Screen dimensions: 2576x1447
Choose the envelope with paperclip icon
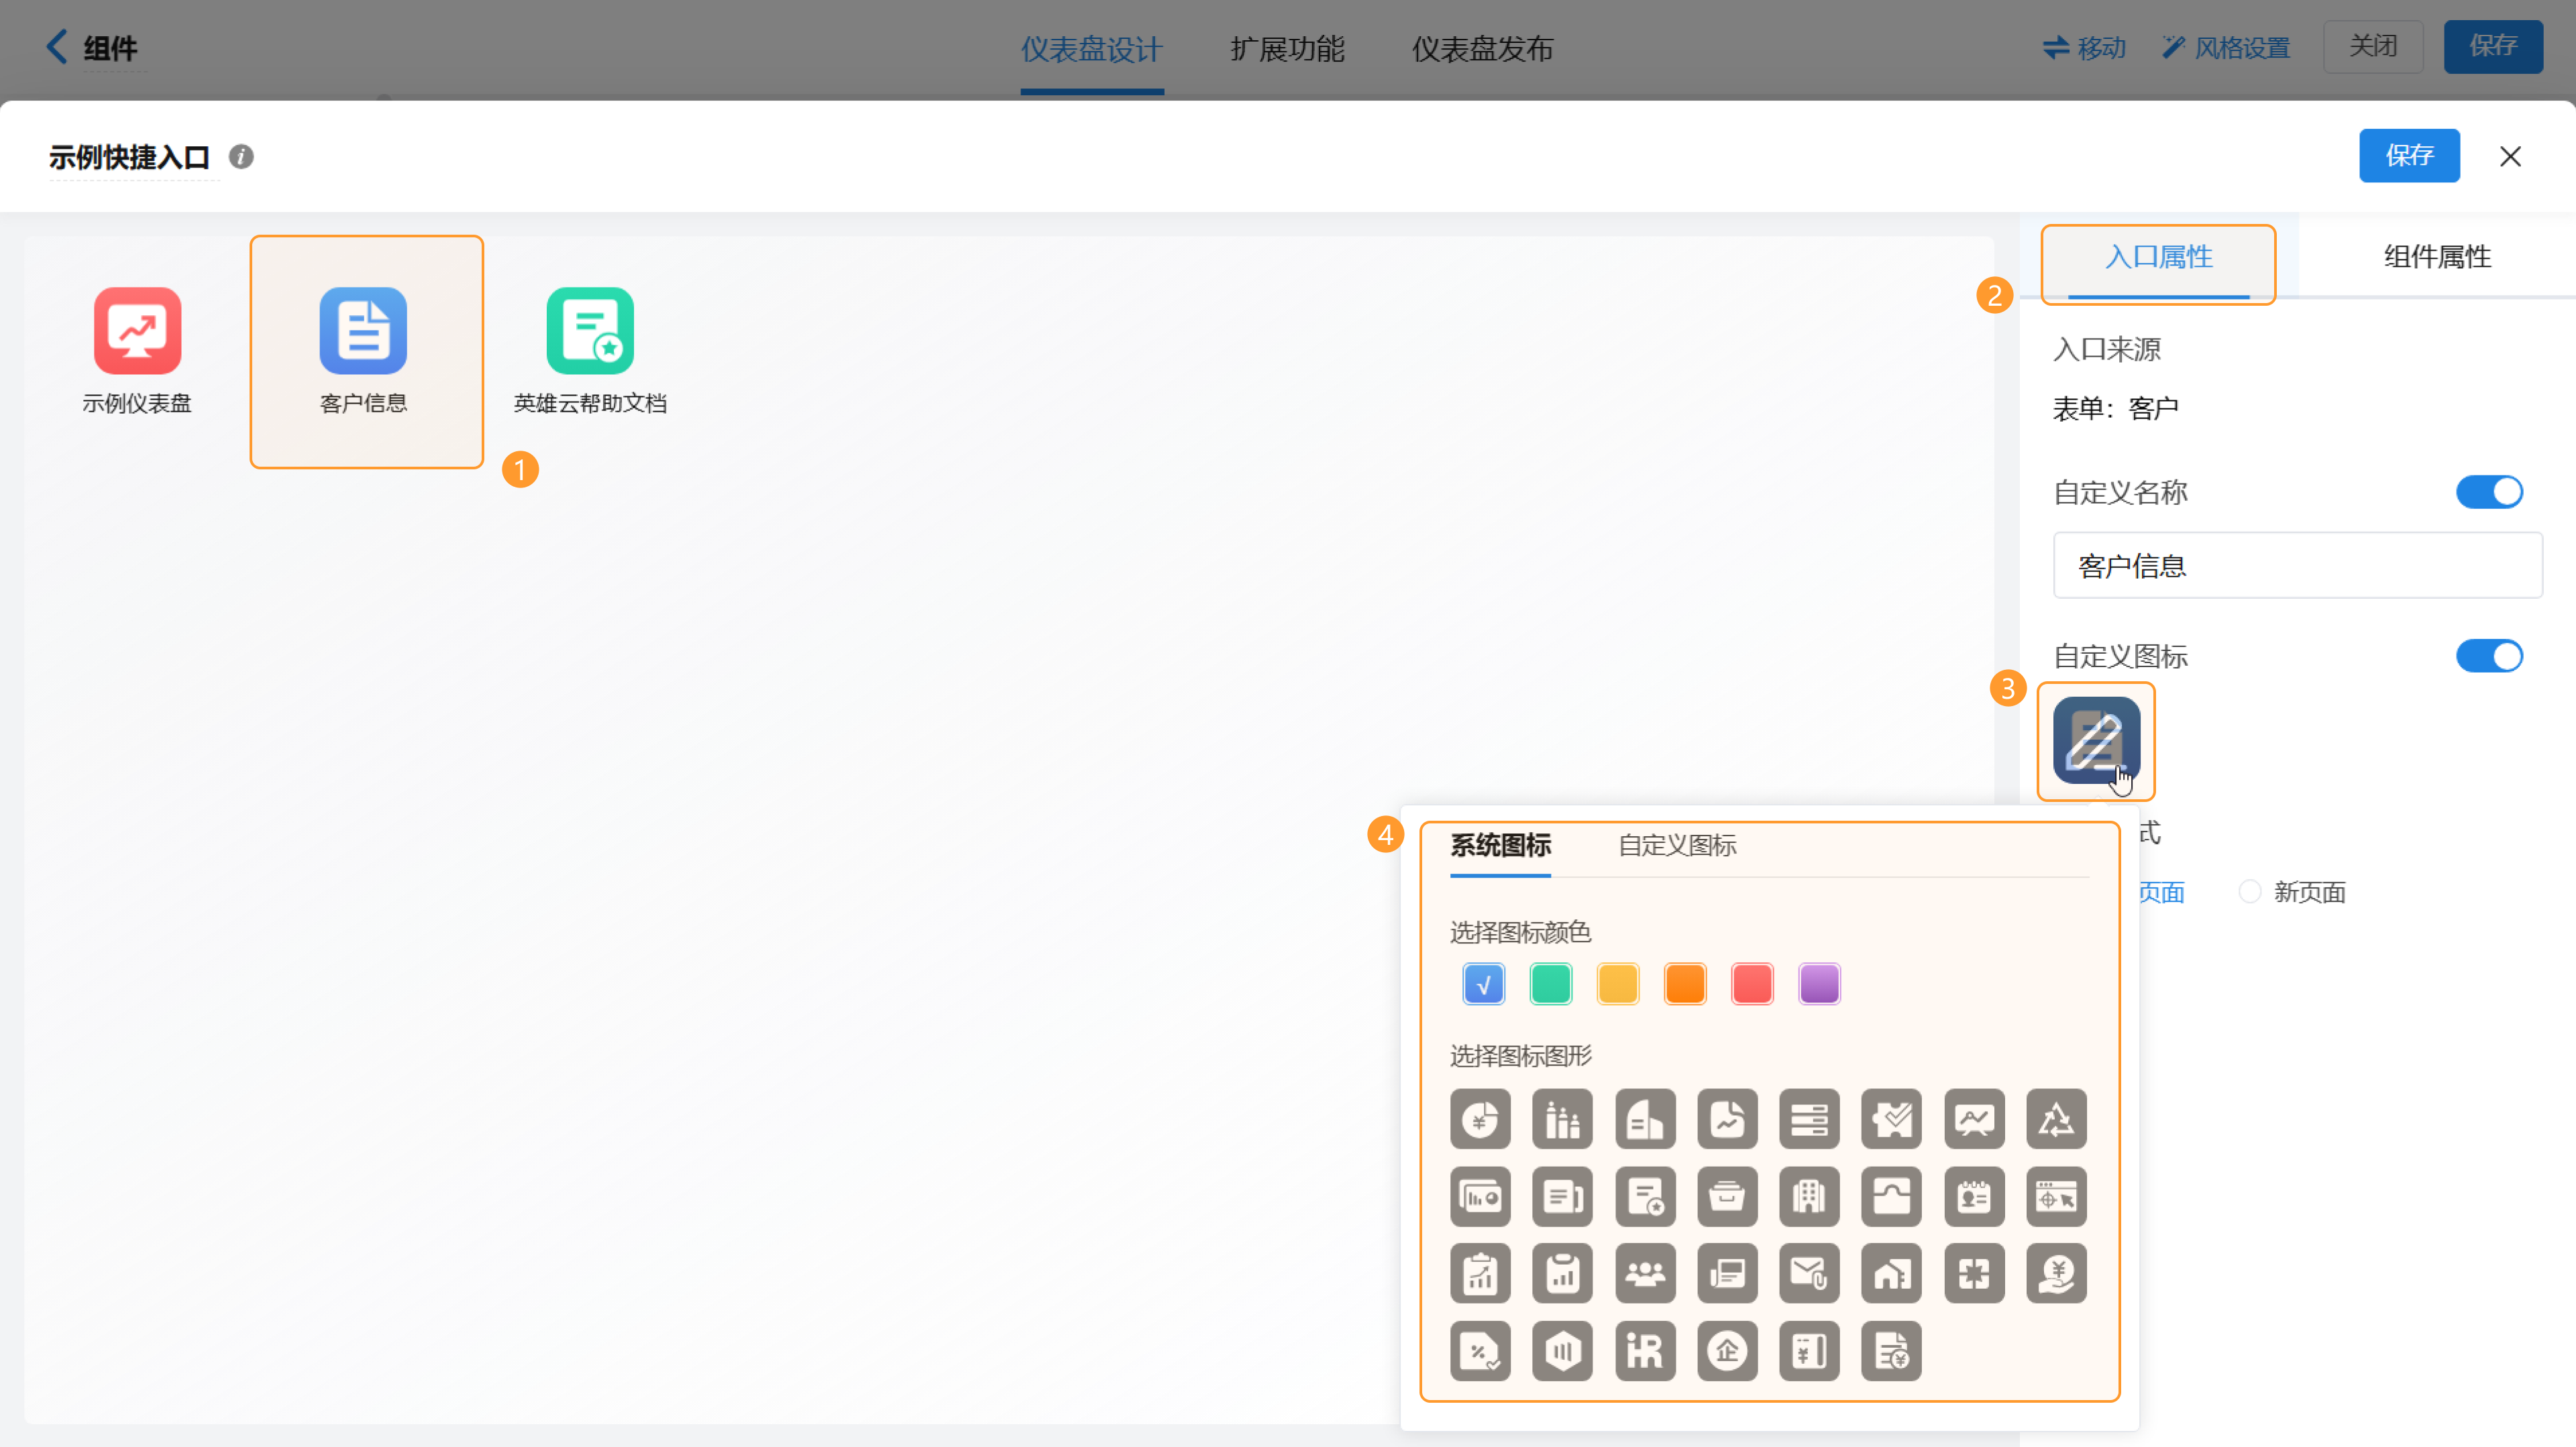(x=1809, y=1273)
